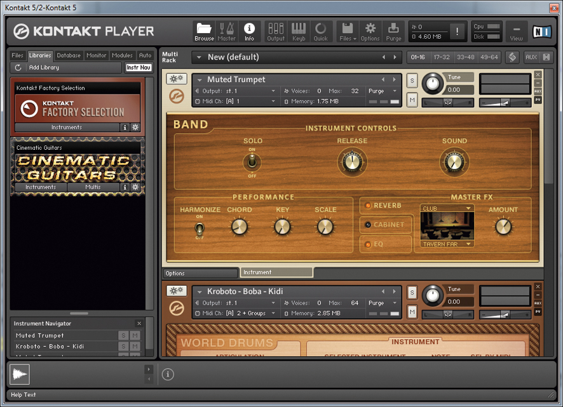Close the multi rack header X

pos(546,57)
